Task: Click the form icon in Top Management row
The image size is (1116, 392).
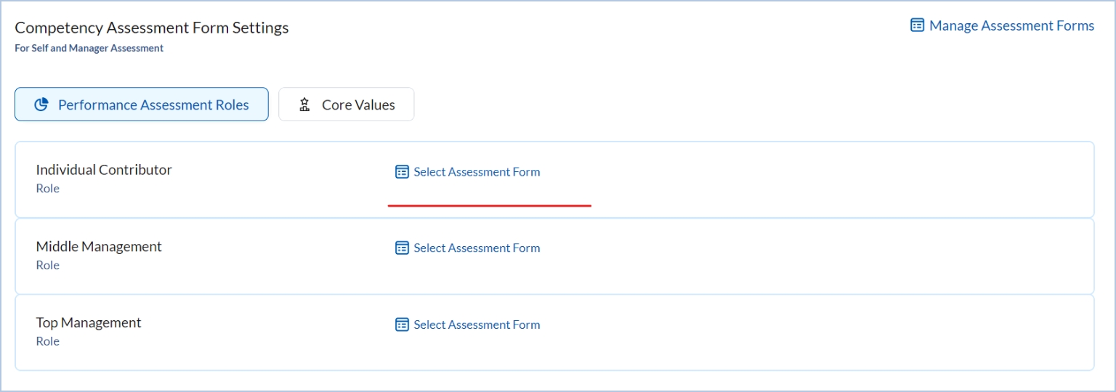Action: 402,324
